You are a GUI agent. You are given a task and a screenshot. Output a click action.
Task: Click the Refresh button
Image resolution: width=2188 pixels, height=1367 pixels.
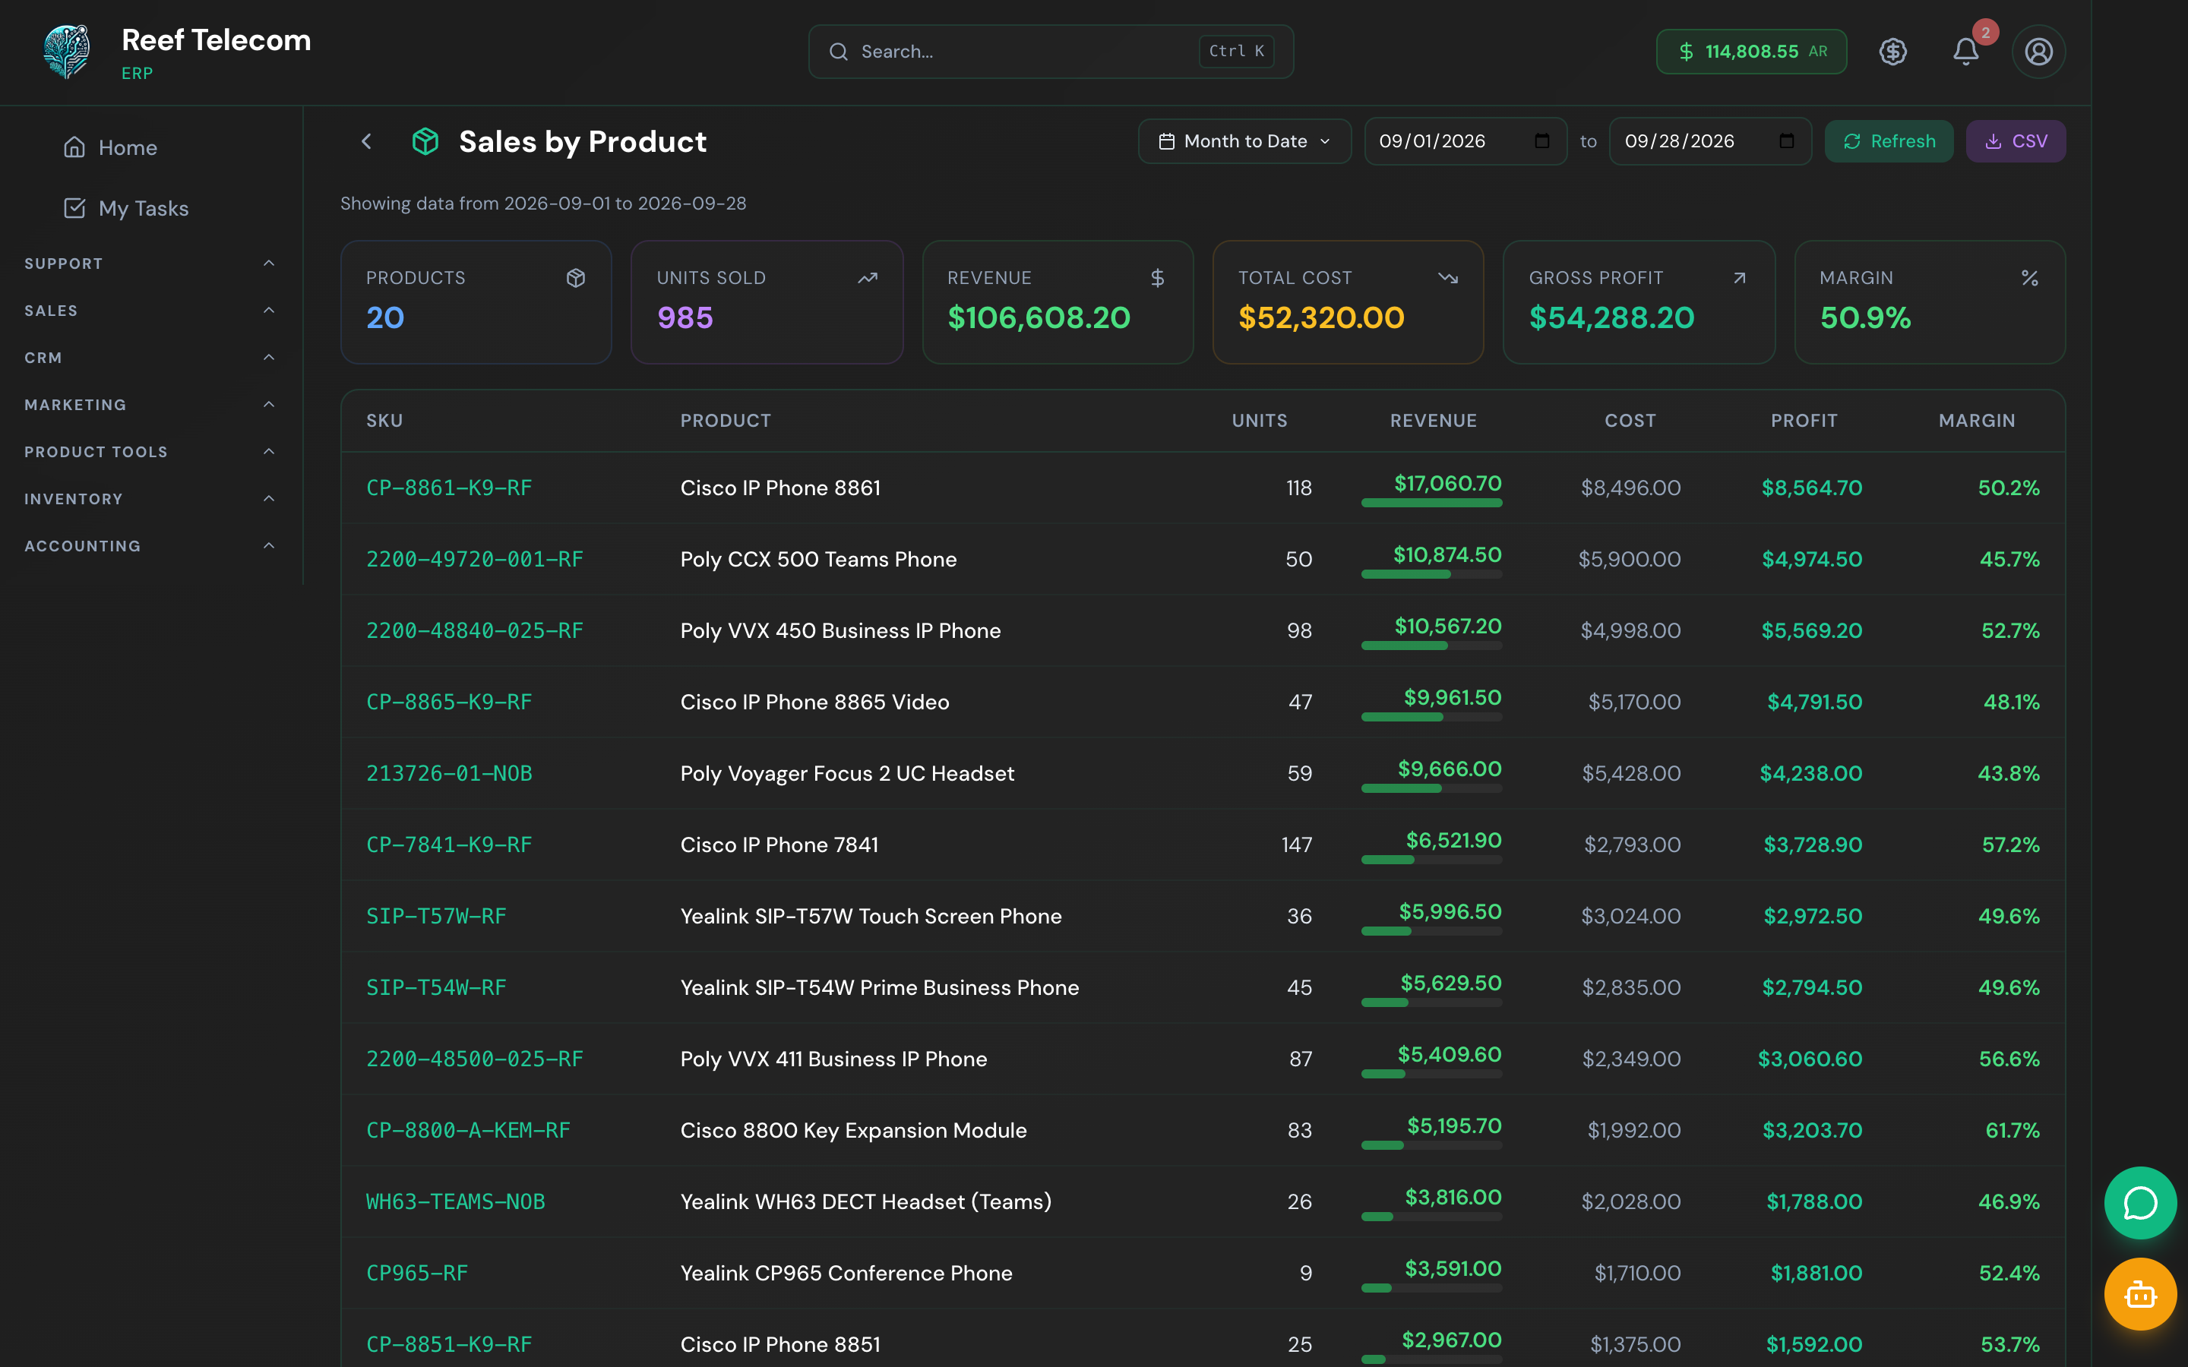click(1889, 141)
